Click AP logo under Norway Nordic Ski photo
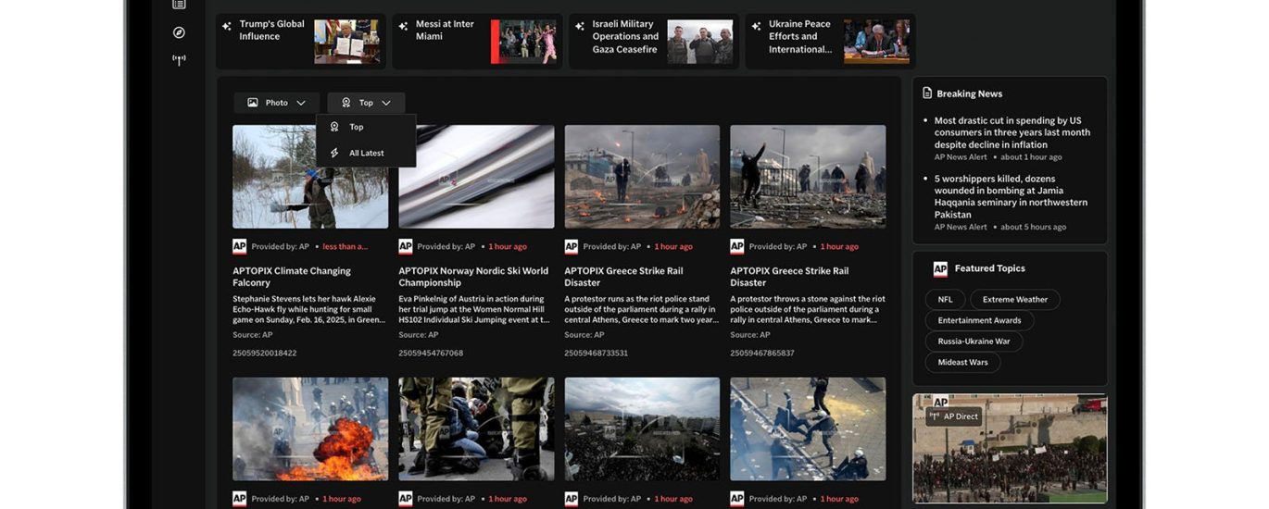This screenshot has width=1269, height=509. [406, 246]
